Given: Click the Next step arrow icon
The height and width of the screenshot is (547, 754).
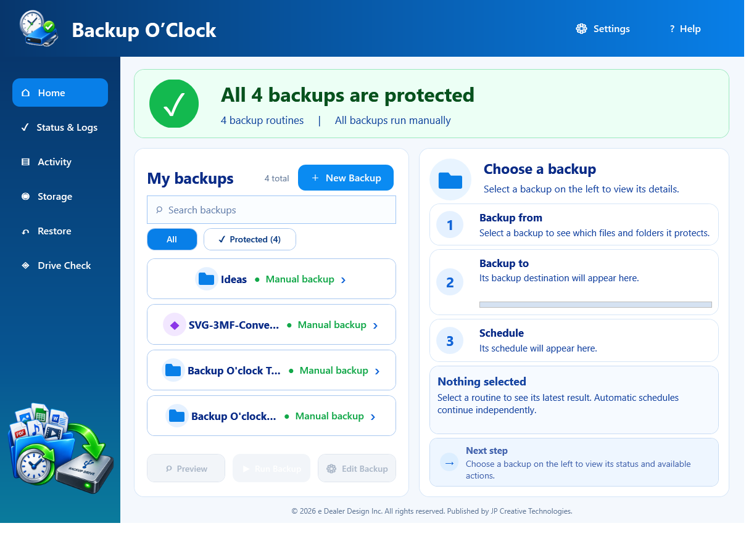Looking at the screenshot, I should point(449,463).
